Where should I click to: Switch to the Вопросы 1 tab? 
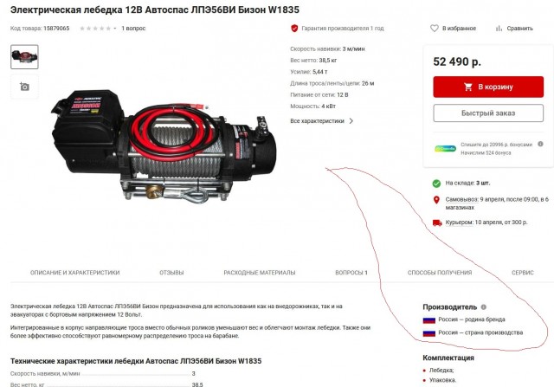[351, 273]
